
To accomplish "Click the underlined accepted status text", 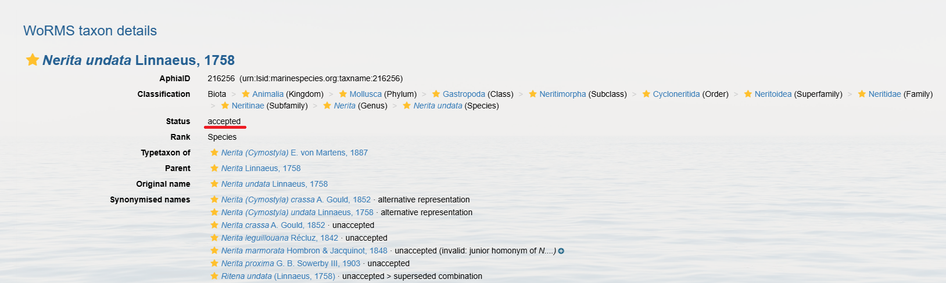I will click(224, 121).
